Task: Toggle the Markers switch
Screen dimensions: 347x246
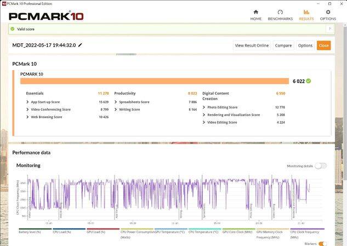Action: point(323,244)
